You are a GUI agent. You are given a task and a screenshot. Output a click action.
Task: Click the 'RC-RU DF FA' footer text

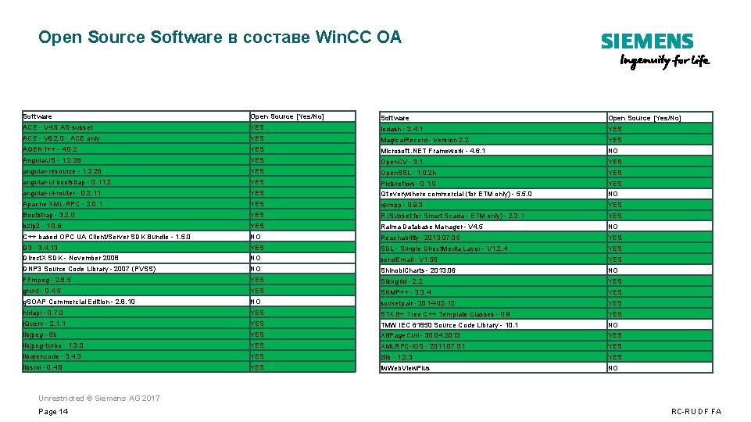click(696, 412)
